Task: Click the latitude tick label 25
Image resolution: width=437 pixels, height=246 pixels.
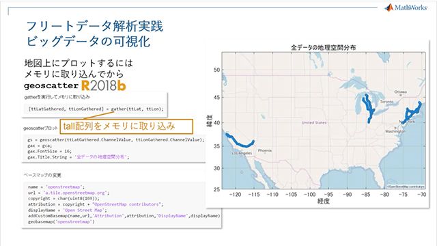Action: pos(217,190)
